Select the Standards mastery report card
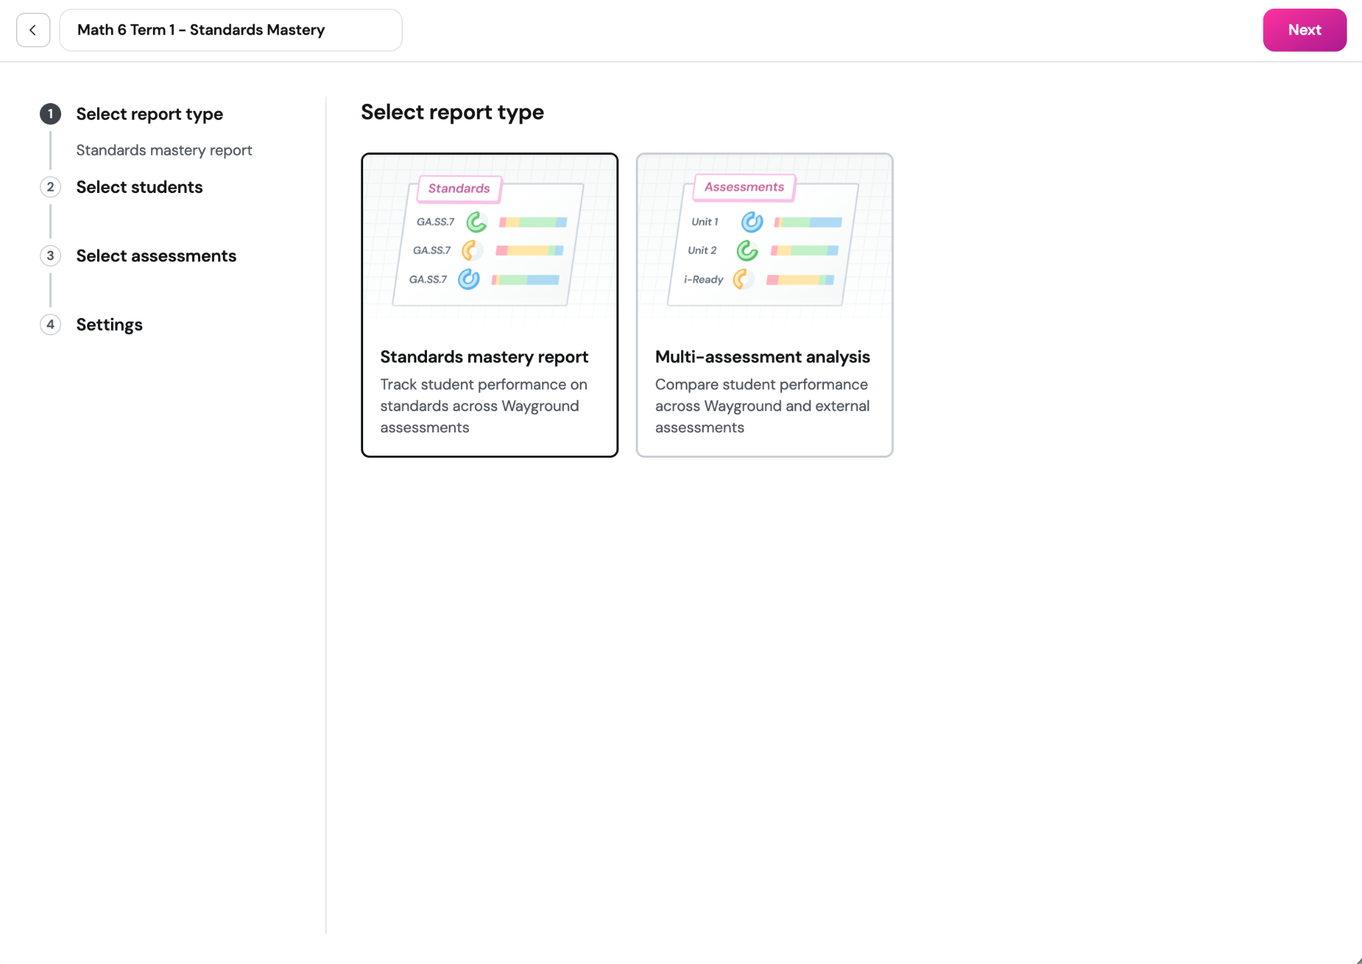Viewport: 1362px width, 964px height. click(x=489, y=305)
